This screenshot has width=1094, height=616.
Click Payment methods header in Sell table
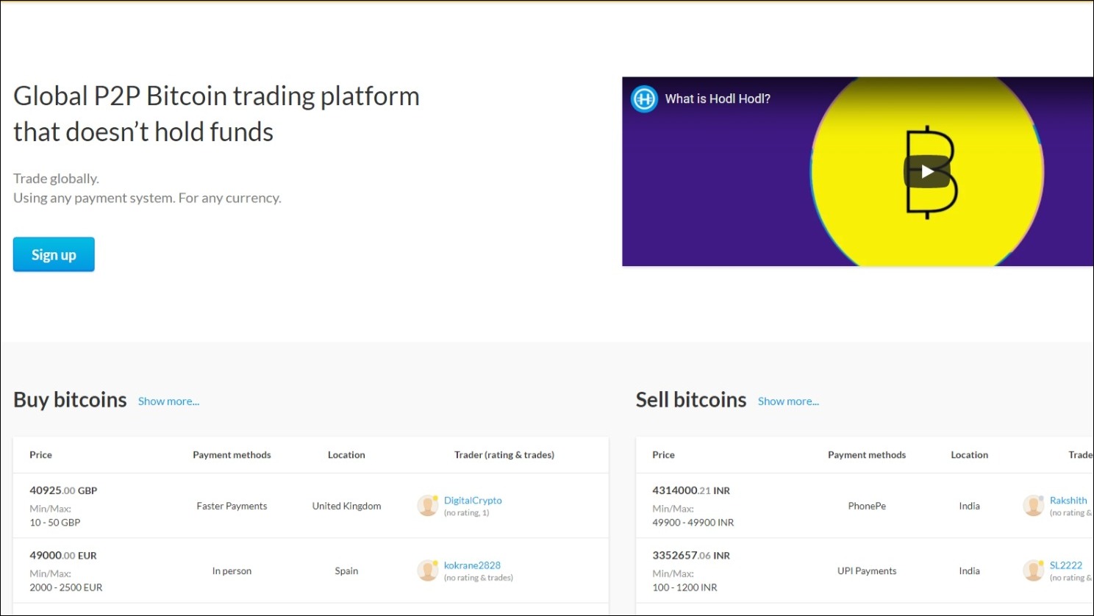tap(867, 455)
